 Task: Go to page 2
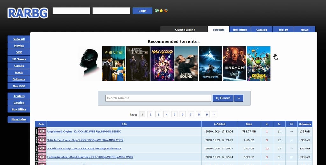[150, 114]
